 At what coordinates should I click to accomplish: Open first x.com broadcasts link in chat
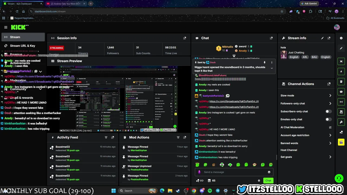click(x=234, y=101)
